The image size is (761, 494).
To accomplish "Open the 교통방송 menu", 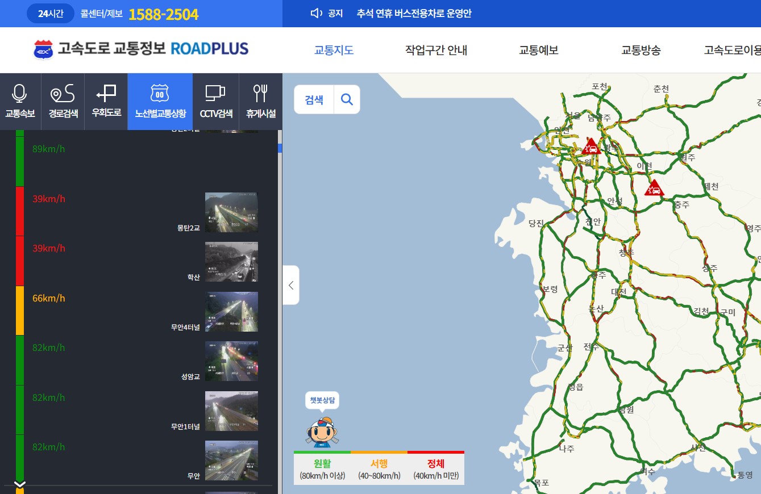I will click(641, 50).
